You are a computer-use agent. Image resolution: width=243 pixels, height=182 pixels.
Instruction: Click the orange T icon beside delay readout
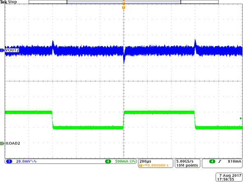141,166
